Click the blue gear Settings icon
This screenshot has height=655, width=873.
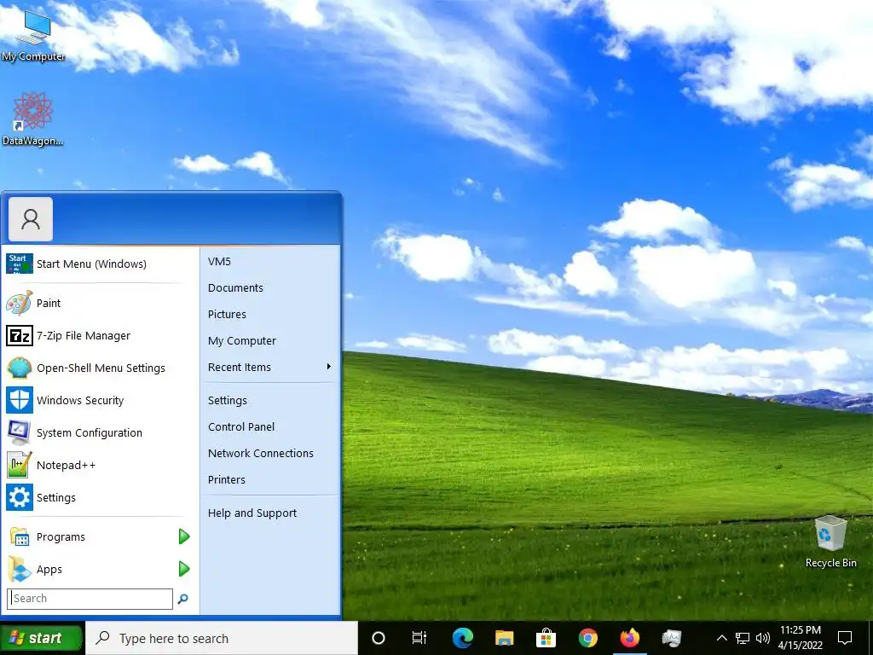[x=20, y=497]
